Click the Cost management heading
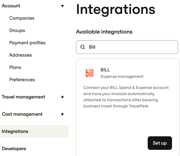This screenshot has height=156, width=180. point(22,114)
